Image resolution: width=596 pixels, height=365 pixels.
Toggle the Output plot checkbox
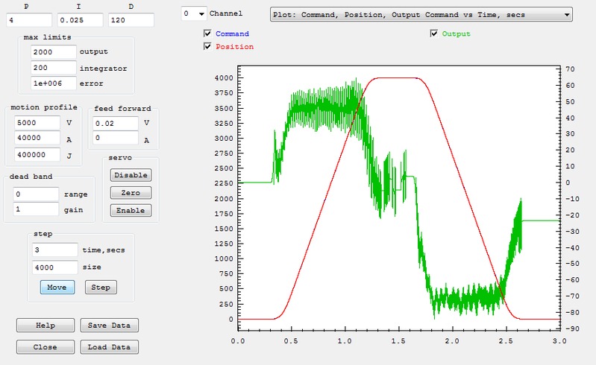[x=435, y=34]
